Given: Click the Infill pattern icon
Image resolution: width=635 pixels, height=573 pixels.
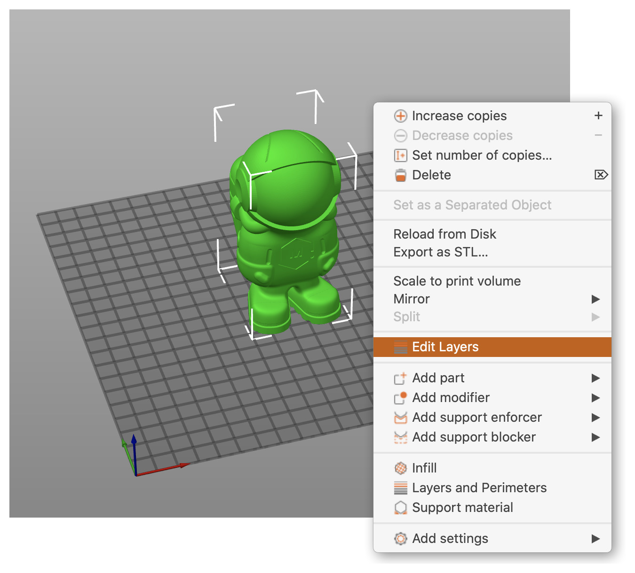Looking at the screenshot, I should 400,468.
